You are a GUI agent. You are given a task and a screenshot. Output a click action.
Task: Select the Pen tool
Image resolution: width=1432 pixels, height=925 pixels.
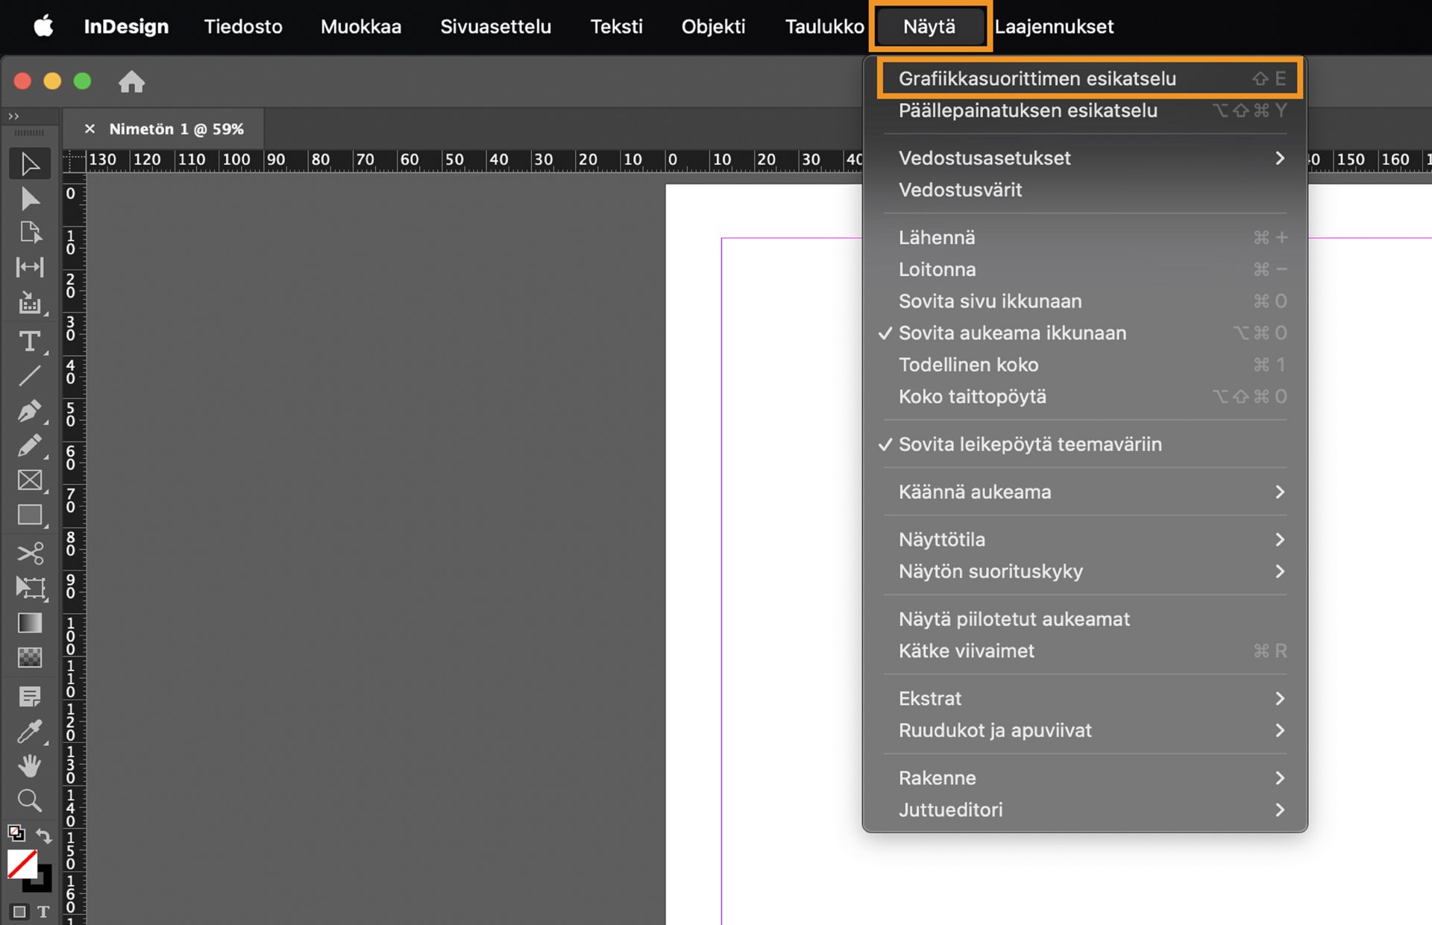(30, 410)
